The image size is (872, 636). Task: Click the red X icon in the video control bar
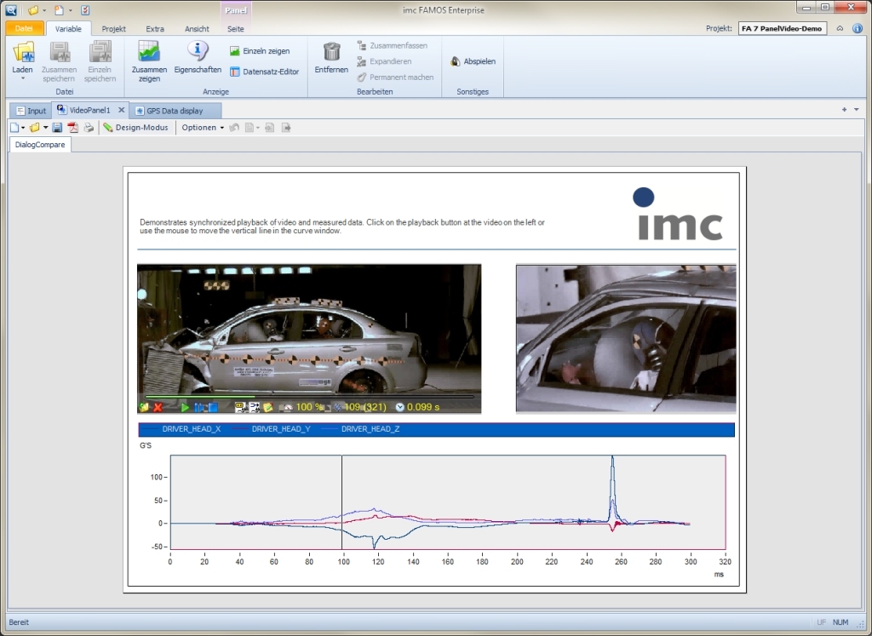pos(158,408)
